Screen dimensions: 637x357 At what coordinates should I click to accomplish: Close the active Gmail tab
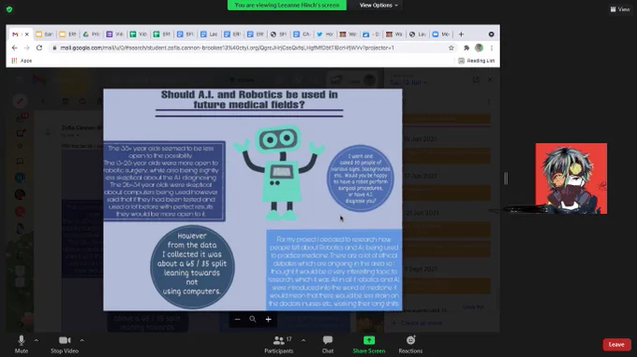(27, 35)
